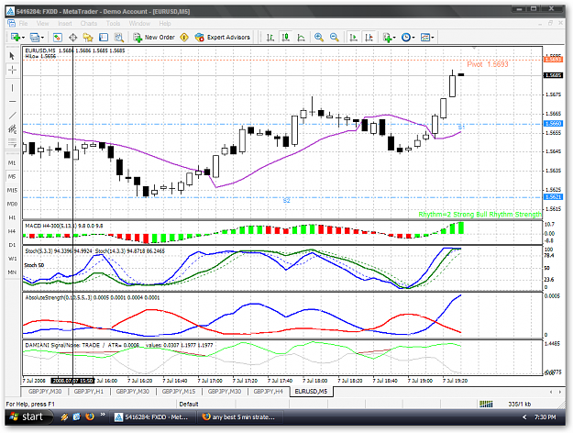
Task: Expand the New Chart dropdown arrow
Action: click(x=23, y=38)
